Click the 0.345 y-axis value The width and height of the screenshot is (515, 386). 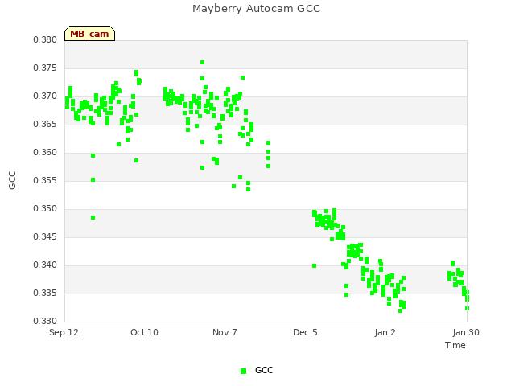tap(45, 236)
